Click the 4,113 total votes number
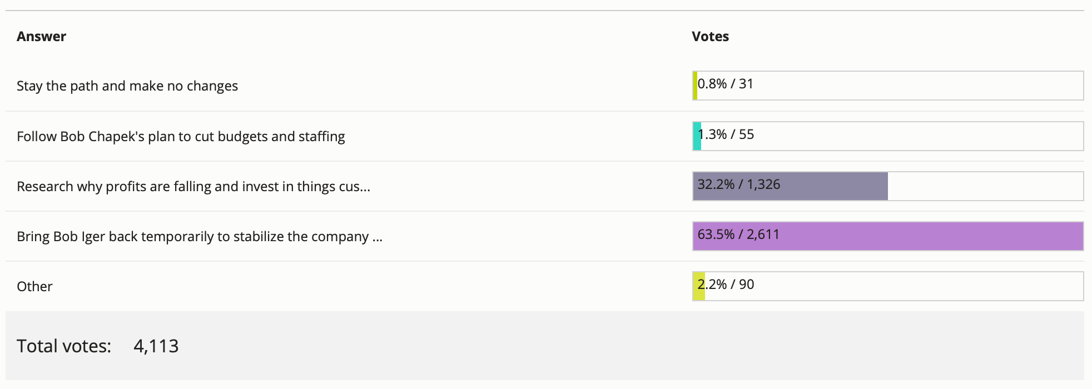 [156, 346]
